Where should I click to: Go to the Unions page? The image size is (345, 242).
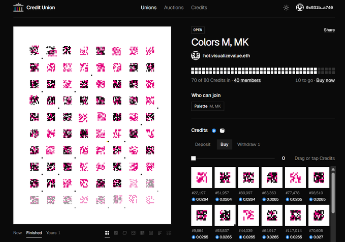tap(148, 8)
